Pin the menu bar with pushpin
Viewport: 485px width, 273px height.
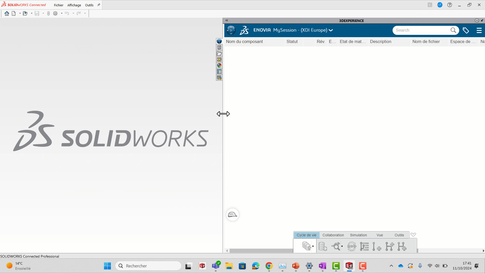point(99,5)
